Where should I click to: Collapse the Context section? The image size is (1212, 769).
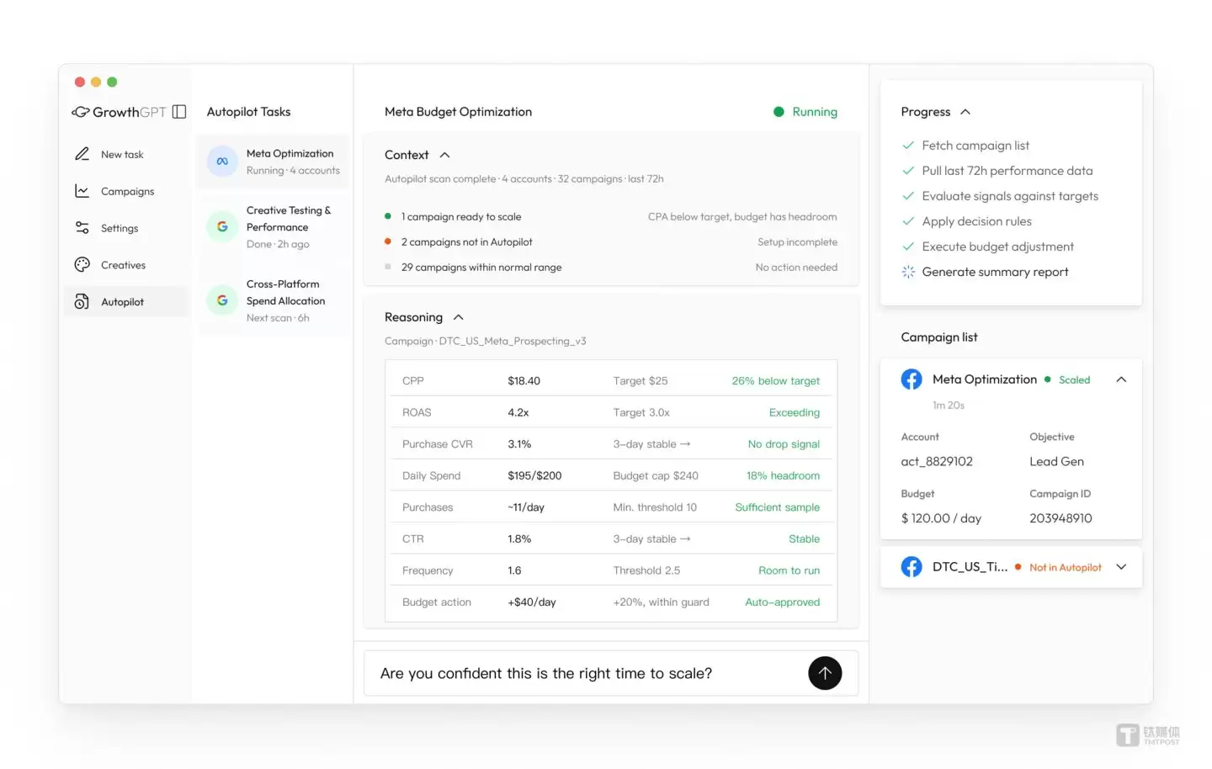pyautogui.click(x=444, y=154)
